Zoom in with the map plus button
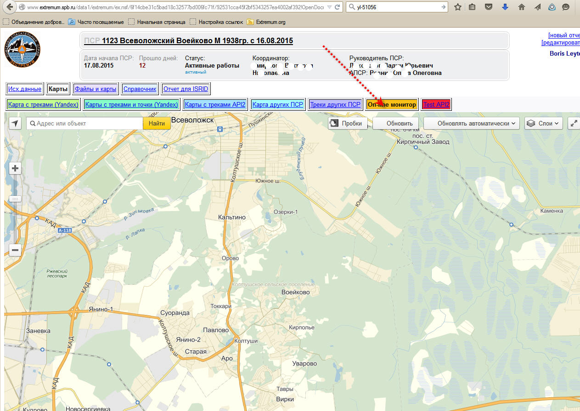The width and height of the screenshot is (580, 411). [x=15, y=168]
